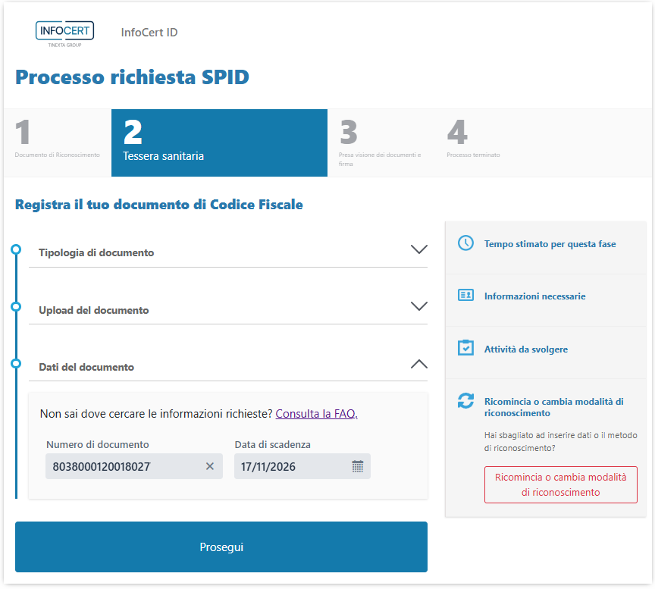Click the clipboard checklist icon

(465, 349)
